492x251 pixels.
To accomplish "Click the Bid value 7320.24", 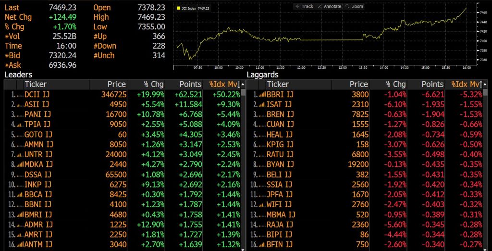I will tap(62, 56).
